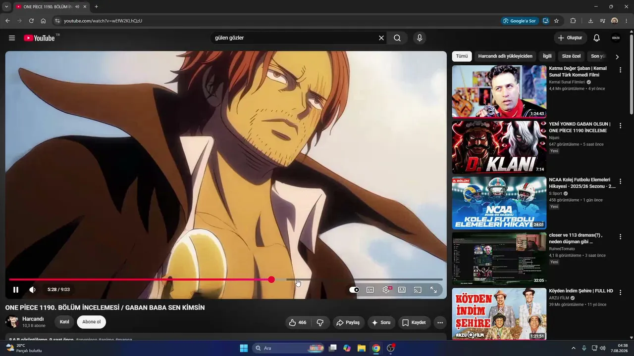
Task: Show hidden system tray icons
Action: (x=574, y=348)
